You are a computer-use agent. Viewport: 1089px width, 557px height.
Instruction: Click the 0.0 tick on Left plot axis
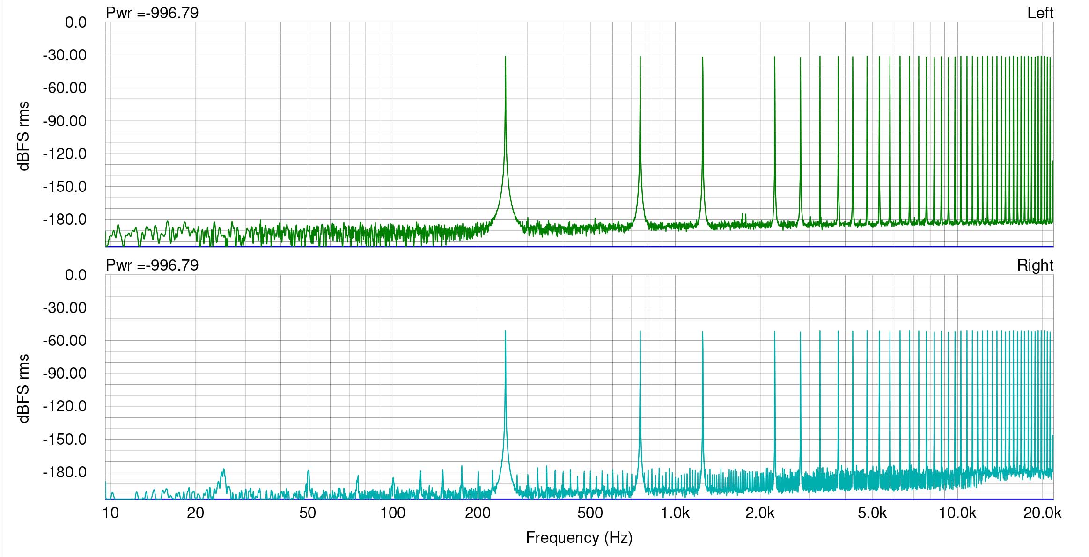(76, 22)
